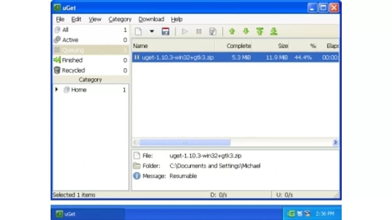
Task: Move download down with green arrow
Action: pos(246,32)
